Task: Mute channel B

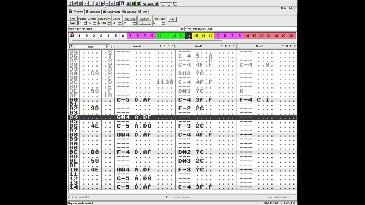Action: click(259, 46)
